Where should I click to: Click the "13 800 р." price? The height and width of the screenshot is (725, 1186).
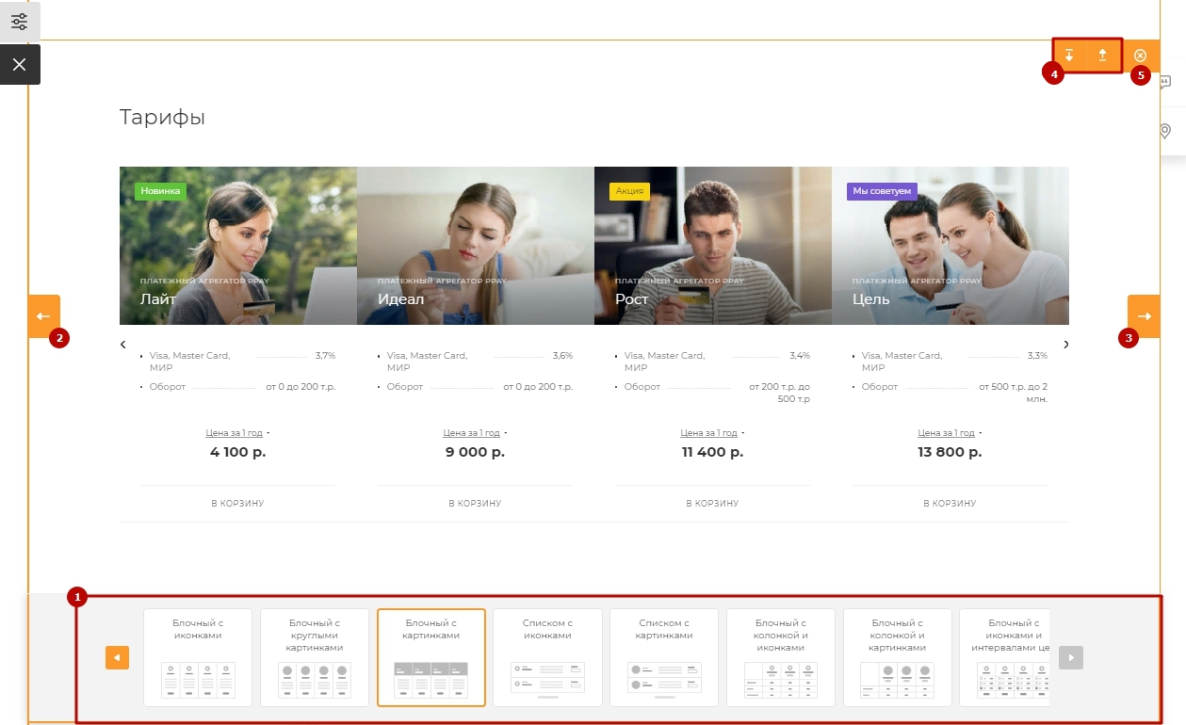click(x=950, y=452)
